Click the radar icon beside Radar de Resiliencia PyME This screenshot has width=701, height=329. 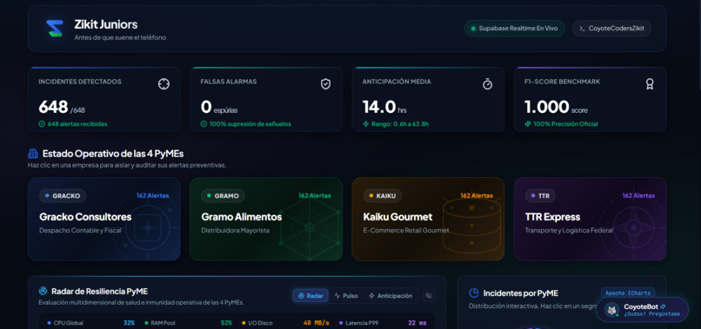click(43, 292)
